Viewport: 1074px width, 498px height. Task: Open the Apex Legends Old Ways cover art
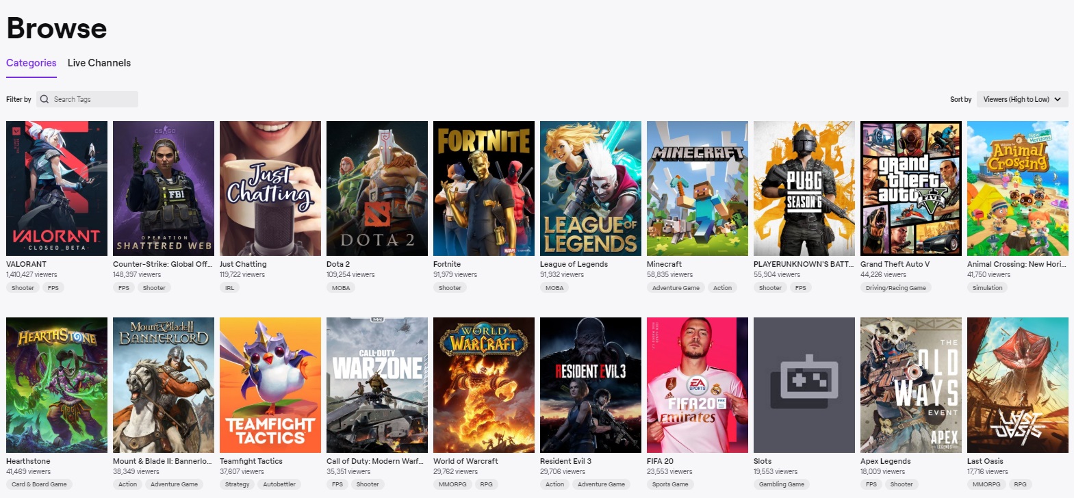pos(911,385)
